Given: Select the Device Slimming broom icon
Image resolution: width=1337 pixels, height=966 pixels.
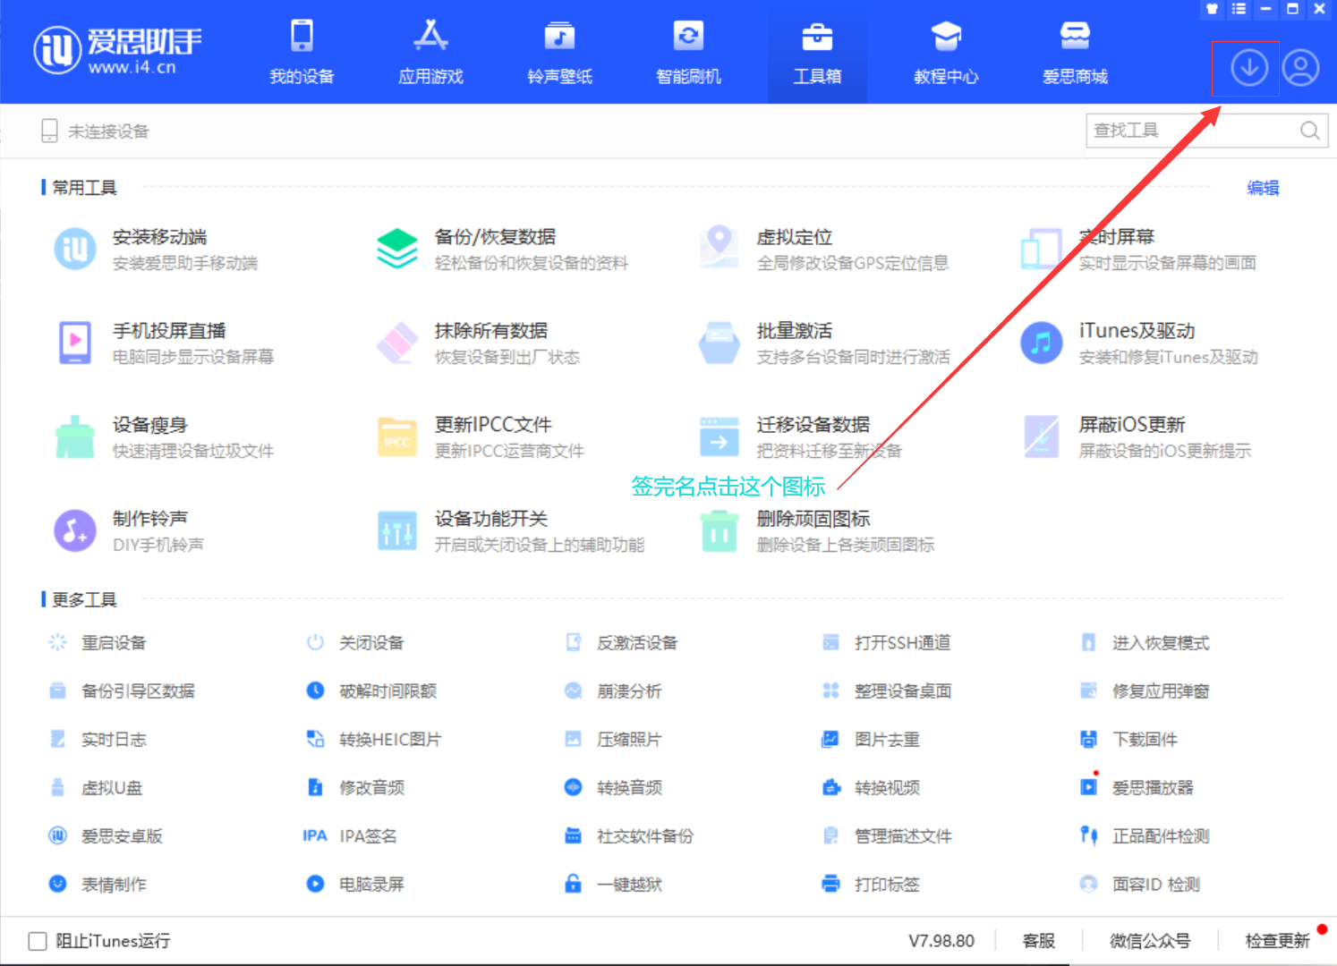Looking at the screenshot, I should (75, 436).
